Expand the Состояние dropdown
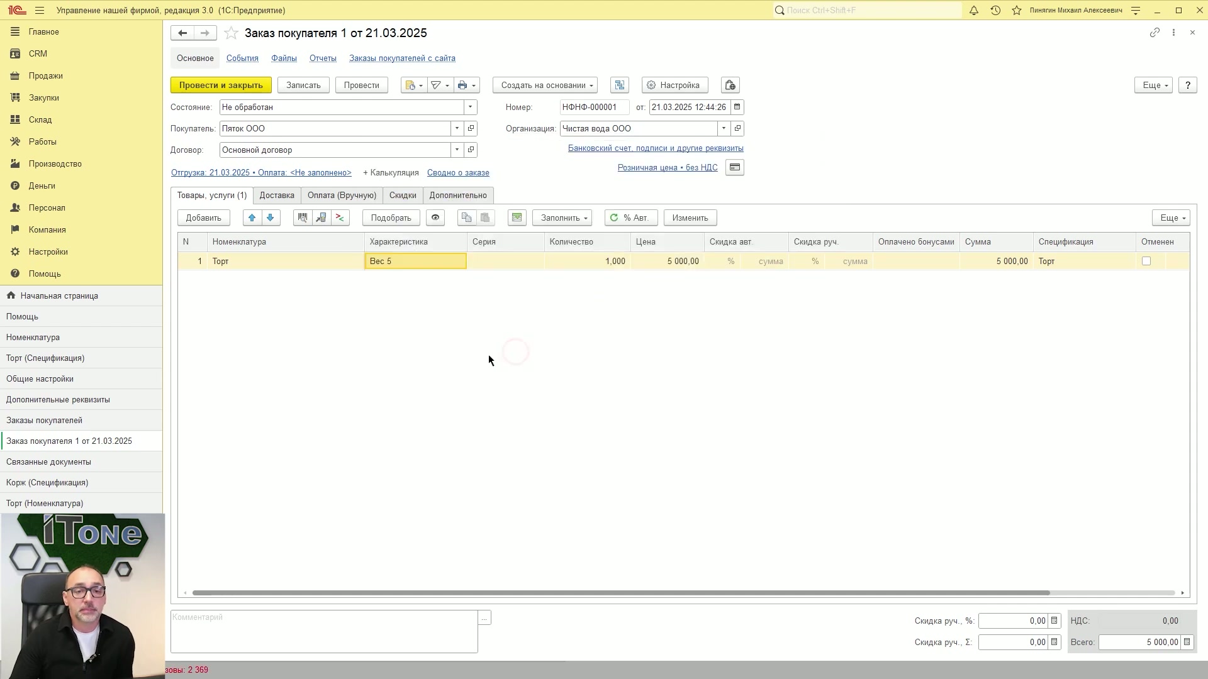Screen dimensions: 1208x679 click(x=470, y=107)
